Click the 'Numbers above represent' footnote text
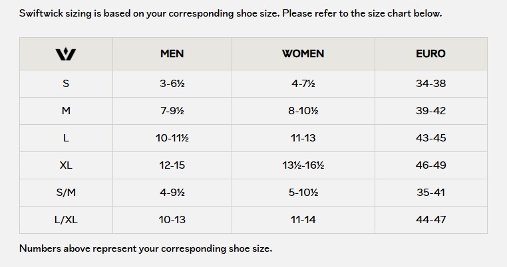This screenshot has width=507, height=267. [x=146, y=248]
